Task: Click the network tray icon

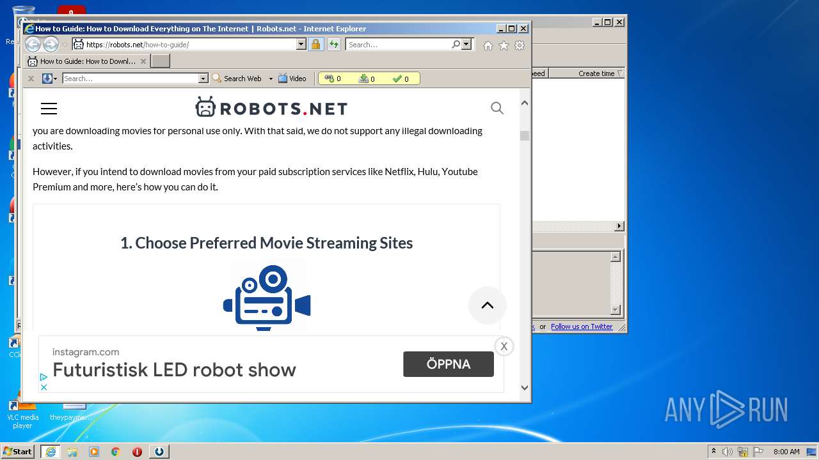Action: coord(743,452)
